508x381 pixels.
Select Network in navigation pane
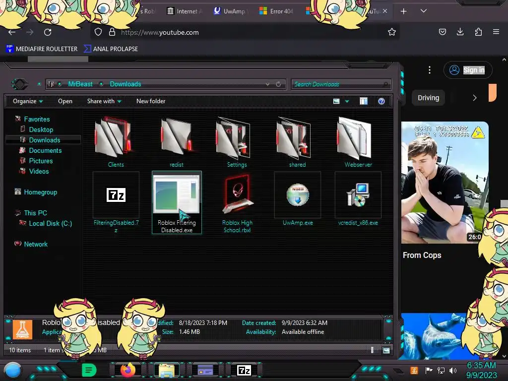tap(36, 244)
